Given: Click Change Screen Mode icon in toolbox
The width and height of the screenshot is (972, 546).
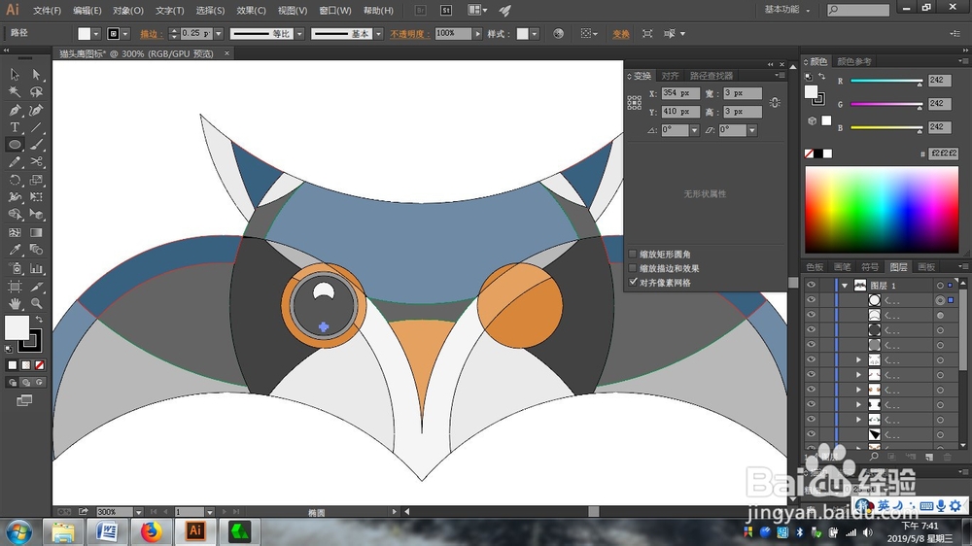Looking at the screenshot, I should tap(25, 400).
